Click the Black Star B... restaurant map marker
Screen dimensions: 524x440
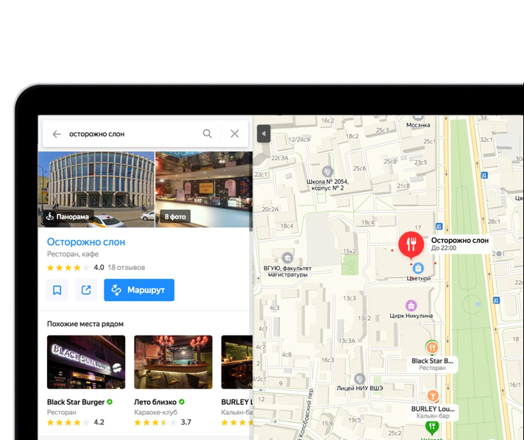coord(432,347)
